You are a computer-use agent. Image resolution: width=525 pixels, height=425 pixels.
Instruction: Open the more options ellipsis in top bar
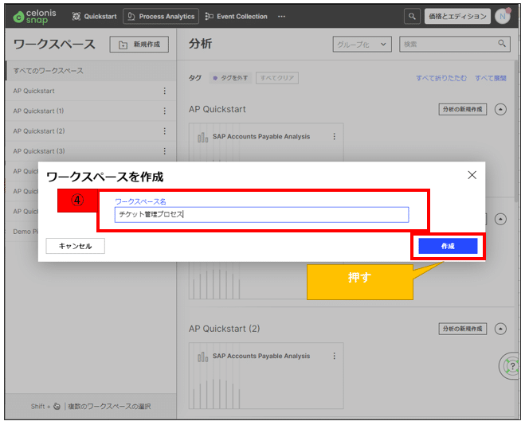(x=281, y=17)
